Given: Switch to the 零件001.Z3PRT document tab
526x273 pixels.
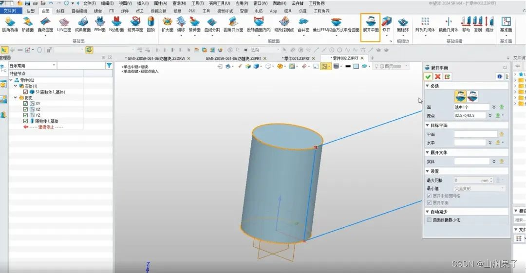Looking at the screenshot, I should pyautogui.click(x=297, y=58).
